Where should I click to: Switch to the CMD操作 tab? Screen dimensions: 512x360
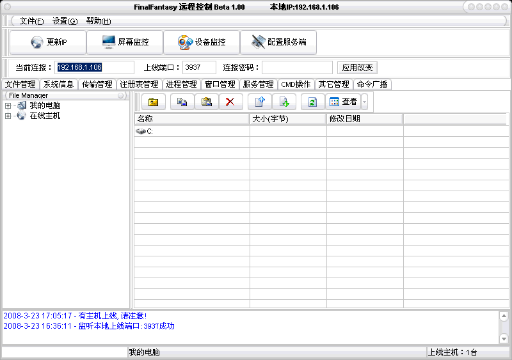pos(296,84)
